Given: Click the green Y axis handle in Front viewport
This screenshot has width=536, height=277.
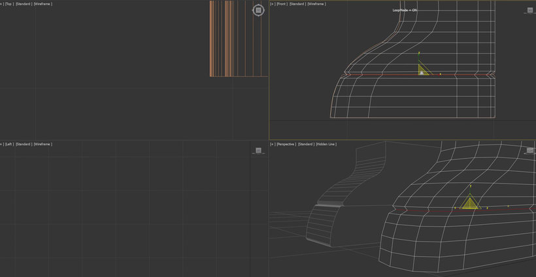Looking at the screenshot, I should tap(419, 57).
